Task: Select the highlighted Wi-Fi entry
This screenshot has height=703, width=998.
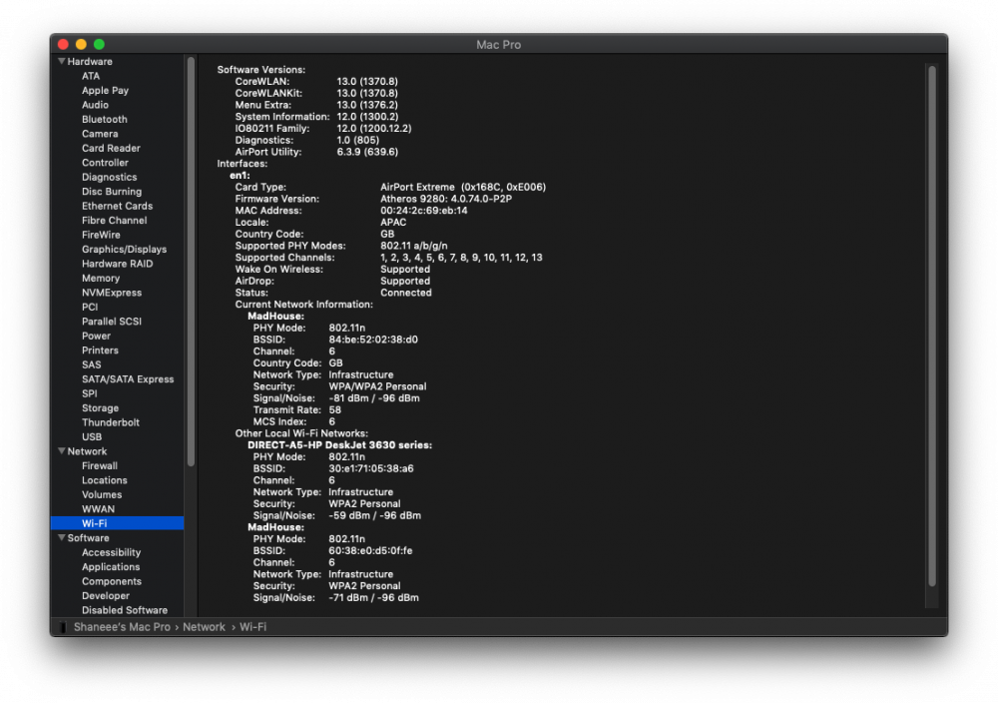Action: tap(117, 523)
